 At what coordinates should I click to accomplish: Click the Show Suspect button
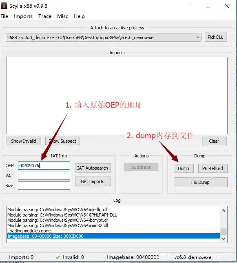point(62,141)
